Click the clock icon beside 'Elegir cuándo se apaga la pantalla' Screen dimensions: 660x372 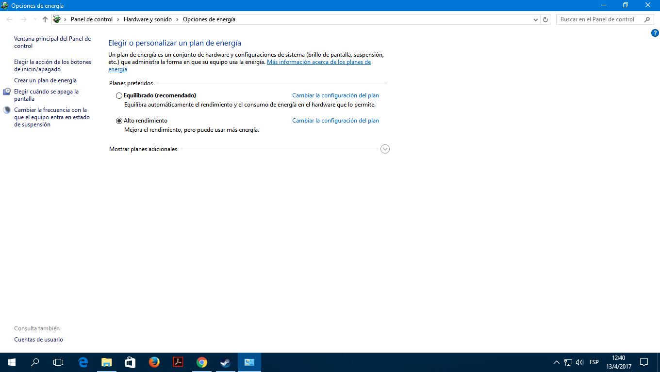point(7,92)
